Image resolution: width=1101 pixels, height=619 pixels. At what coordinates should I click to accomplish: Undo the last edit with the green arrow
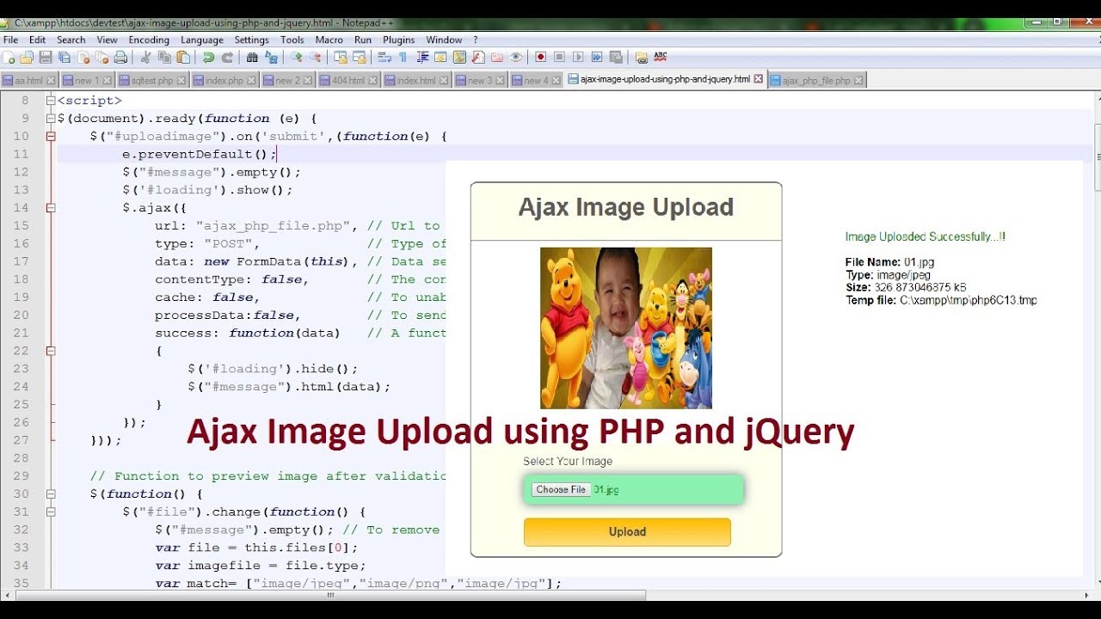coord(208,58)
